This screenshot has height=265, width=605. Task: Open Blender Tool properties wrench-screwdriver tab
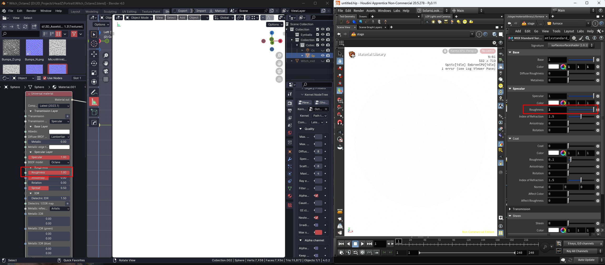290,94
